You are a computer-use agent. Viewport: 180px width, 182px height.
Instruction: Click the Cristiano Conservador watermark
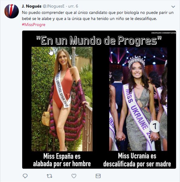(164, 33)
